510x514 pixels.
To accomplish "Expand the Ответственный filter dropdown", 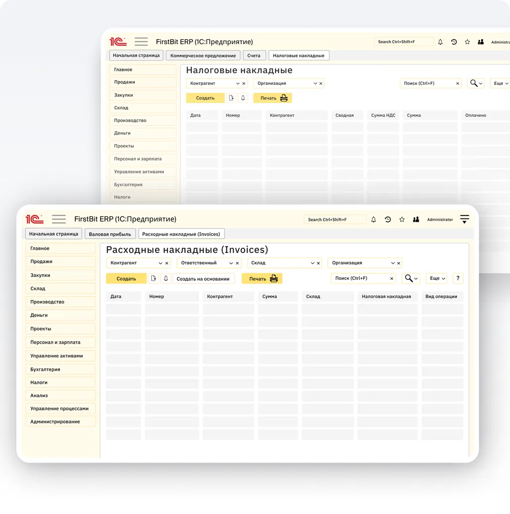I will (x=231, y=263).
